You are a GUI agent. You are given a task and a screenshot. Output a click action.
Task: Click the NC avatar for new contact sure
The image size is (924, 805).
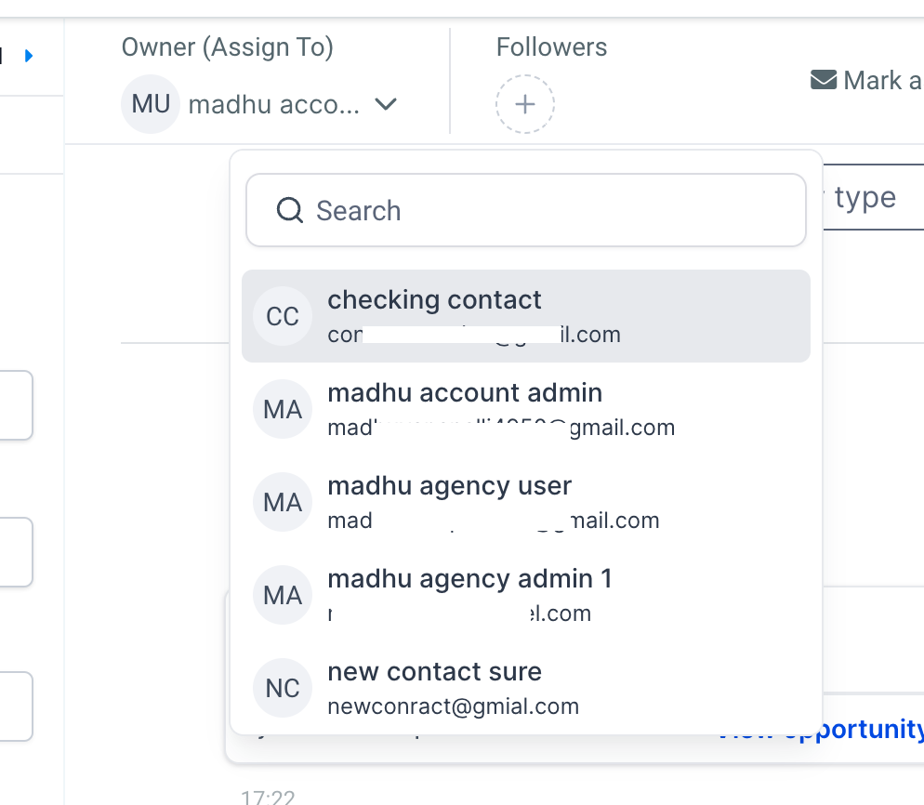point(283,688)
